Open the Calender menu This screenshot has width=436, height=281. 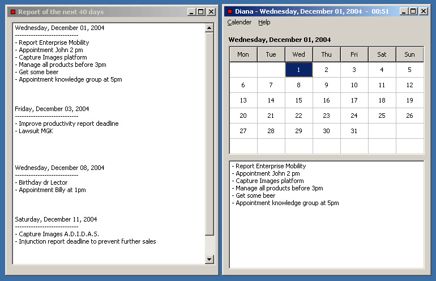pyautogui.click(x=239, y=22)
